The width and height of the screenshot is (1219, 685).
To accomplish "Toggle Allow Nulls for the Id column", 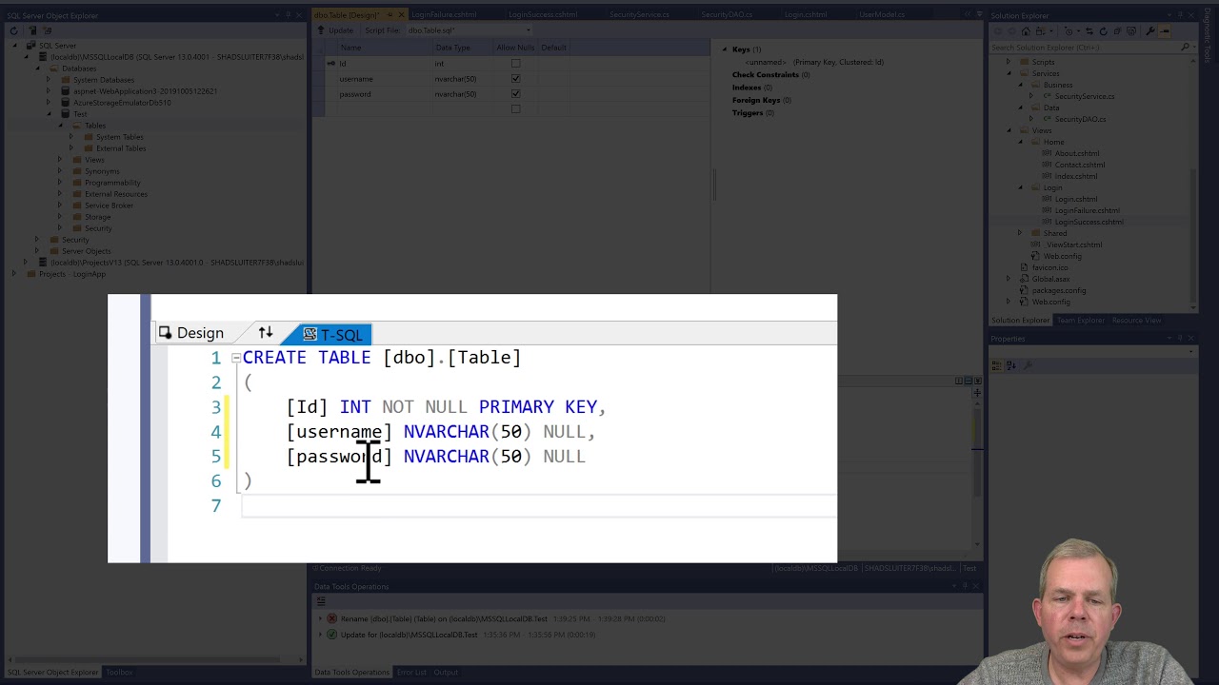I will (515, 64).
